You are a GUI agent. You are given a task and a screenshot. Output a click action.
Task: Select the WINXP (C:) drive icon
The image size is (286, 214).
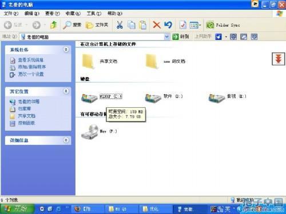89,98
